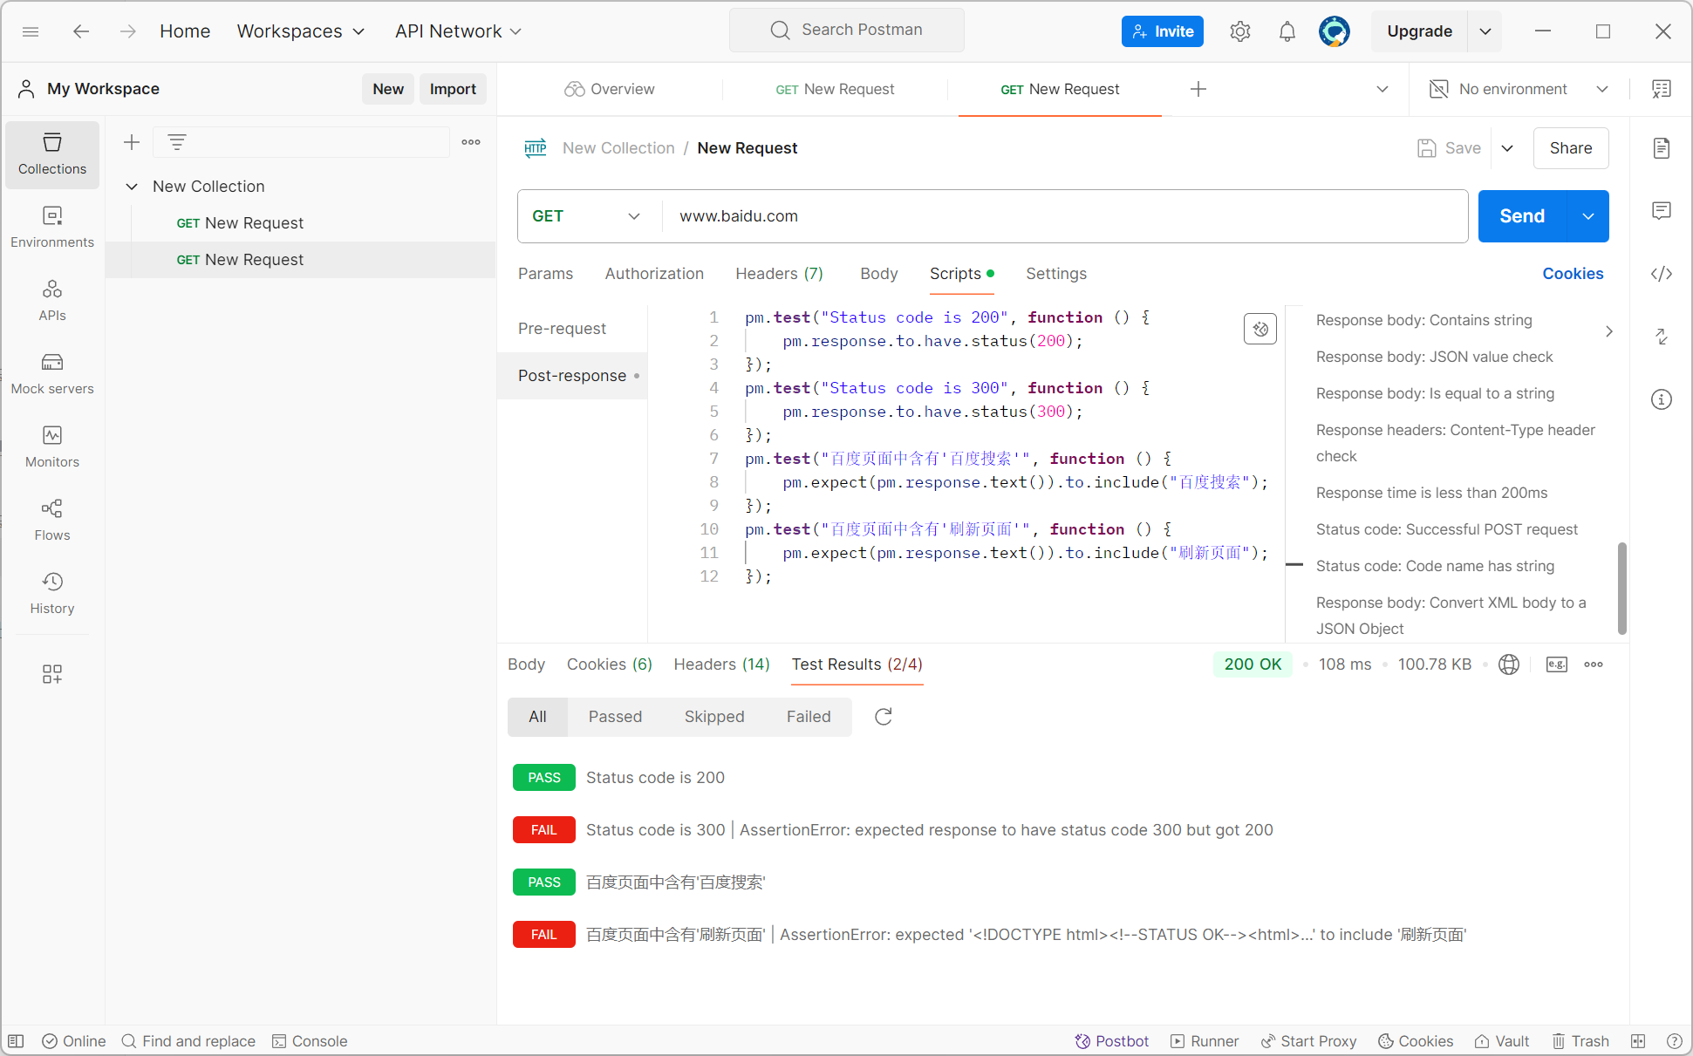Open help icon in status bar

click(x=1674, y=1041)
